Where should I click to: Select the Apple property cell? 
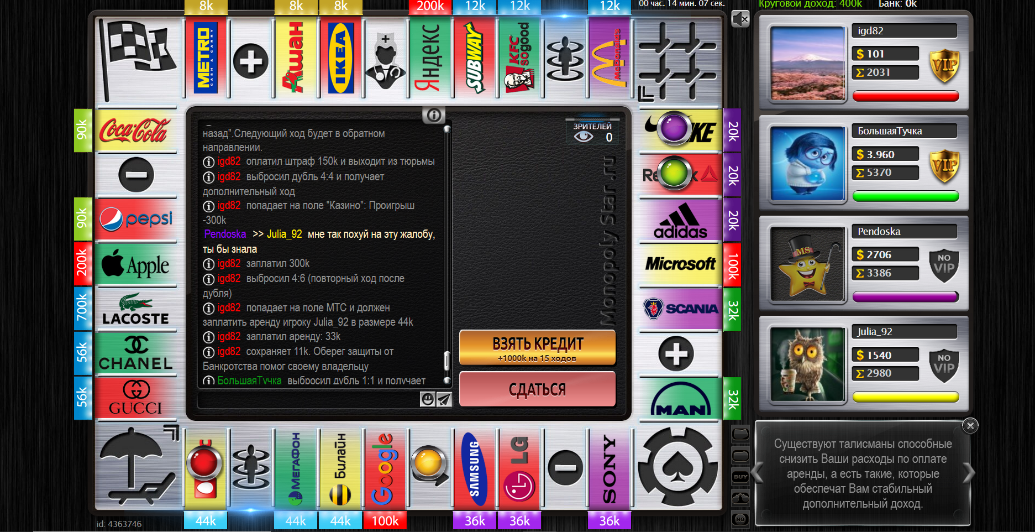tap(136, 265)
